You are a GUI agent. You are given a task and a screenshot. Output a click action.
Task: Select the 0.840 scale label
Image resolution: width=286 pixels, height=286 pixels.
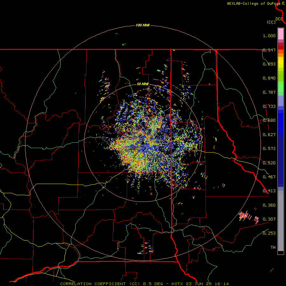click(x=269, y=78)
